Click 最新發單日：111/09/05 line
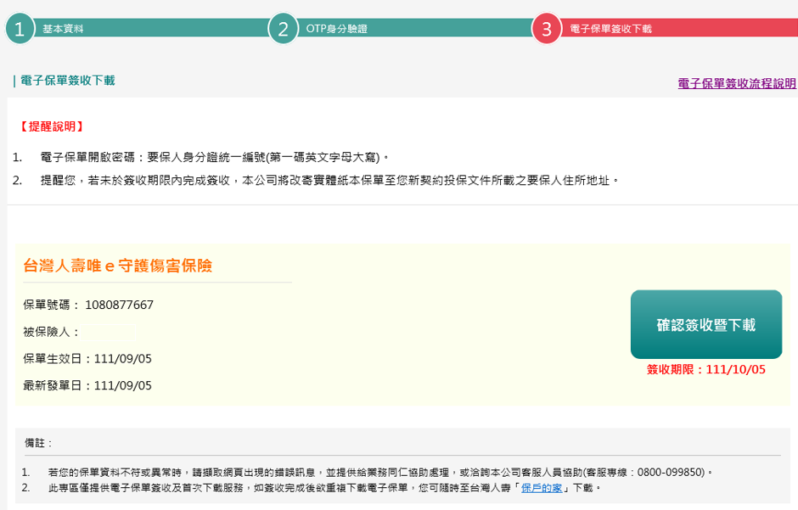The image size is (798, 510). tap(87, 385)
